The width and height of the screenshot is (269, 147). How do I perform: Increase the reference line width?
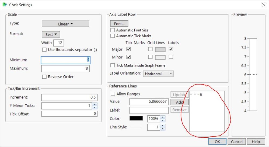(162, 126)
